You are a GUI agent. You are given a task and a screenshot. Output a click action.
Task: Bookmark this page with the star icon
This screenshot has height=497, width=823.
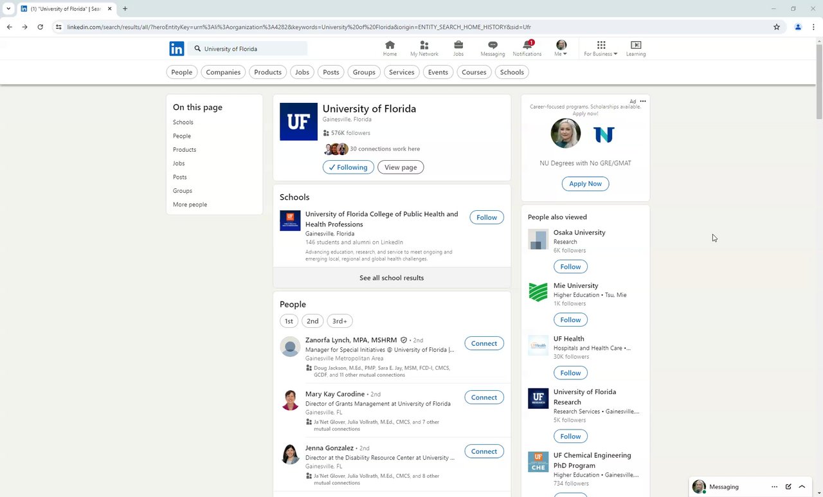coord(777,27)
